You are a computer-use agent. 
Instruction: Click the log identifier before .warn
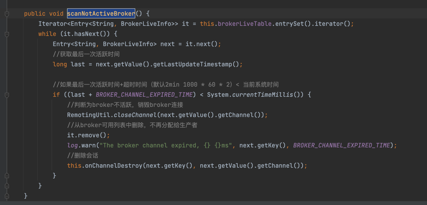click(x=72, y=145)
